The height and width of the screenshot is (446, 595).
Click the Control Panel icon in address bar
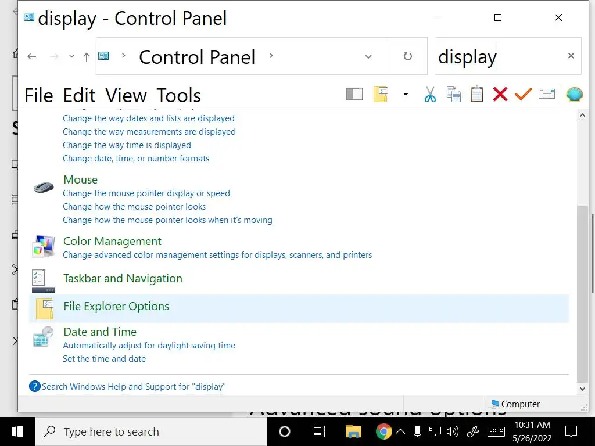coord(103,56)
